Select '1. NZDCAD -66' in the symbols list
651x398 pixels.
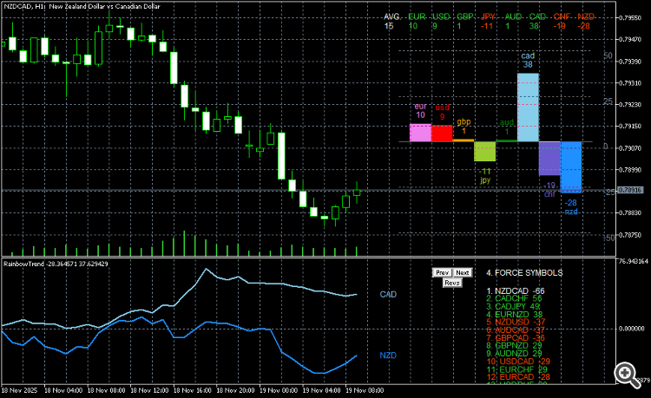tap(516, 291)
